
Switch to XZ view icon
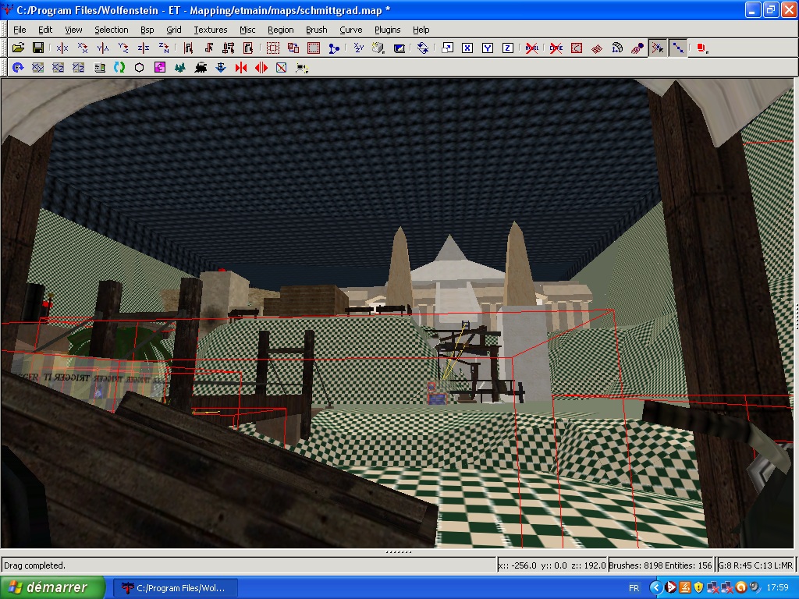pyautogui.click(x=58, y=67)
